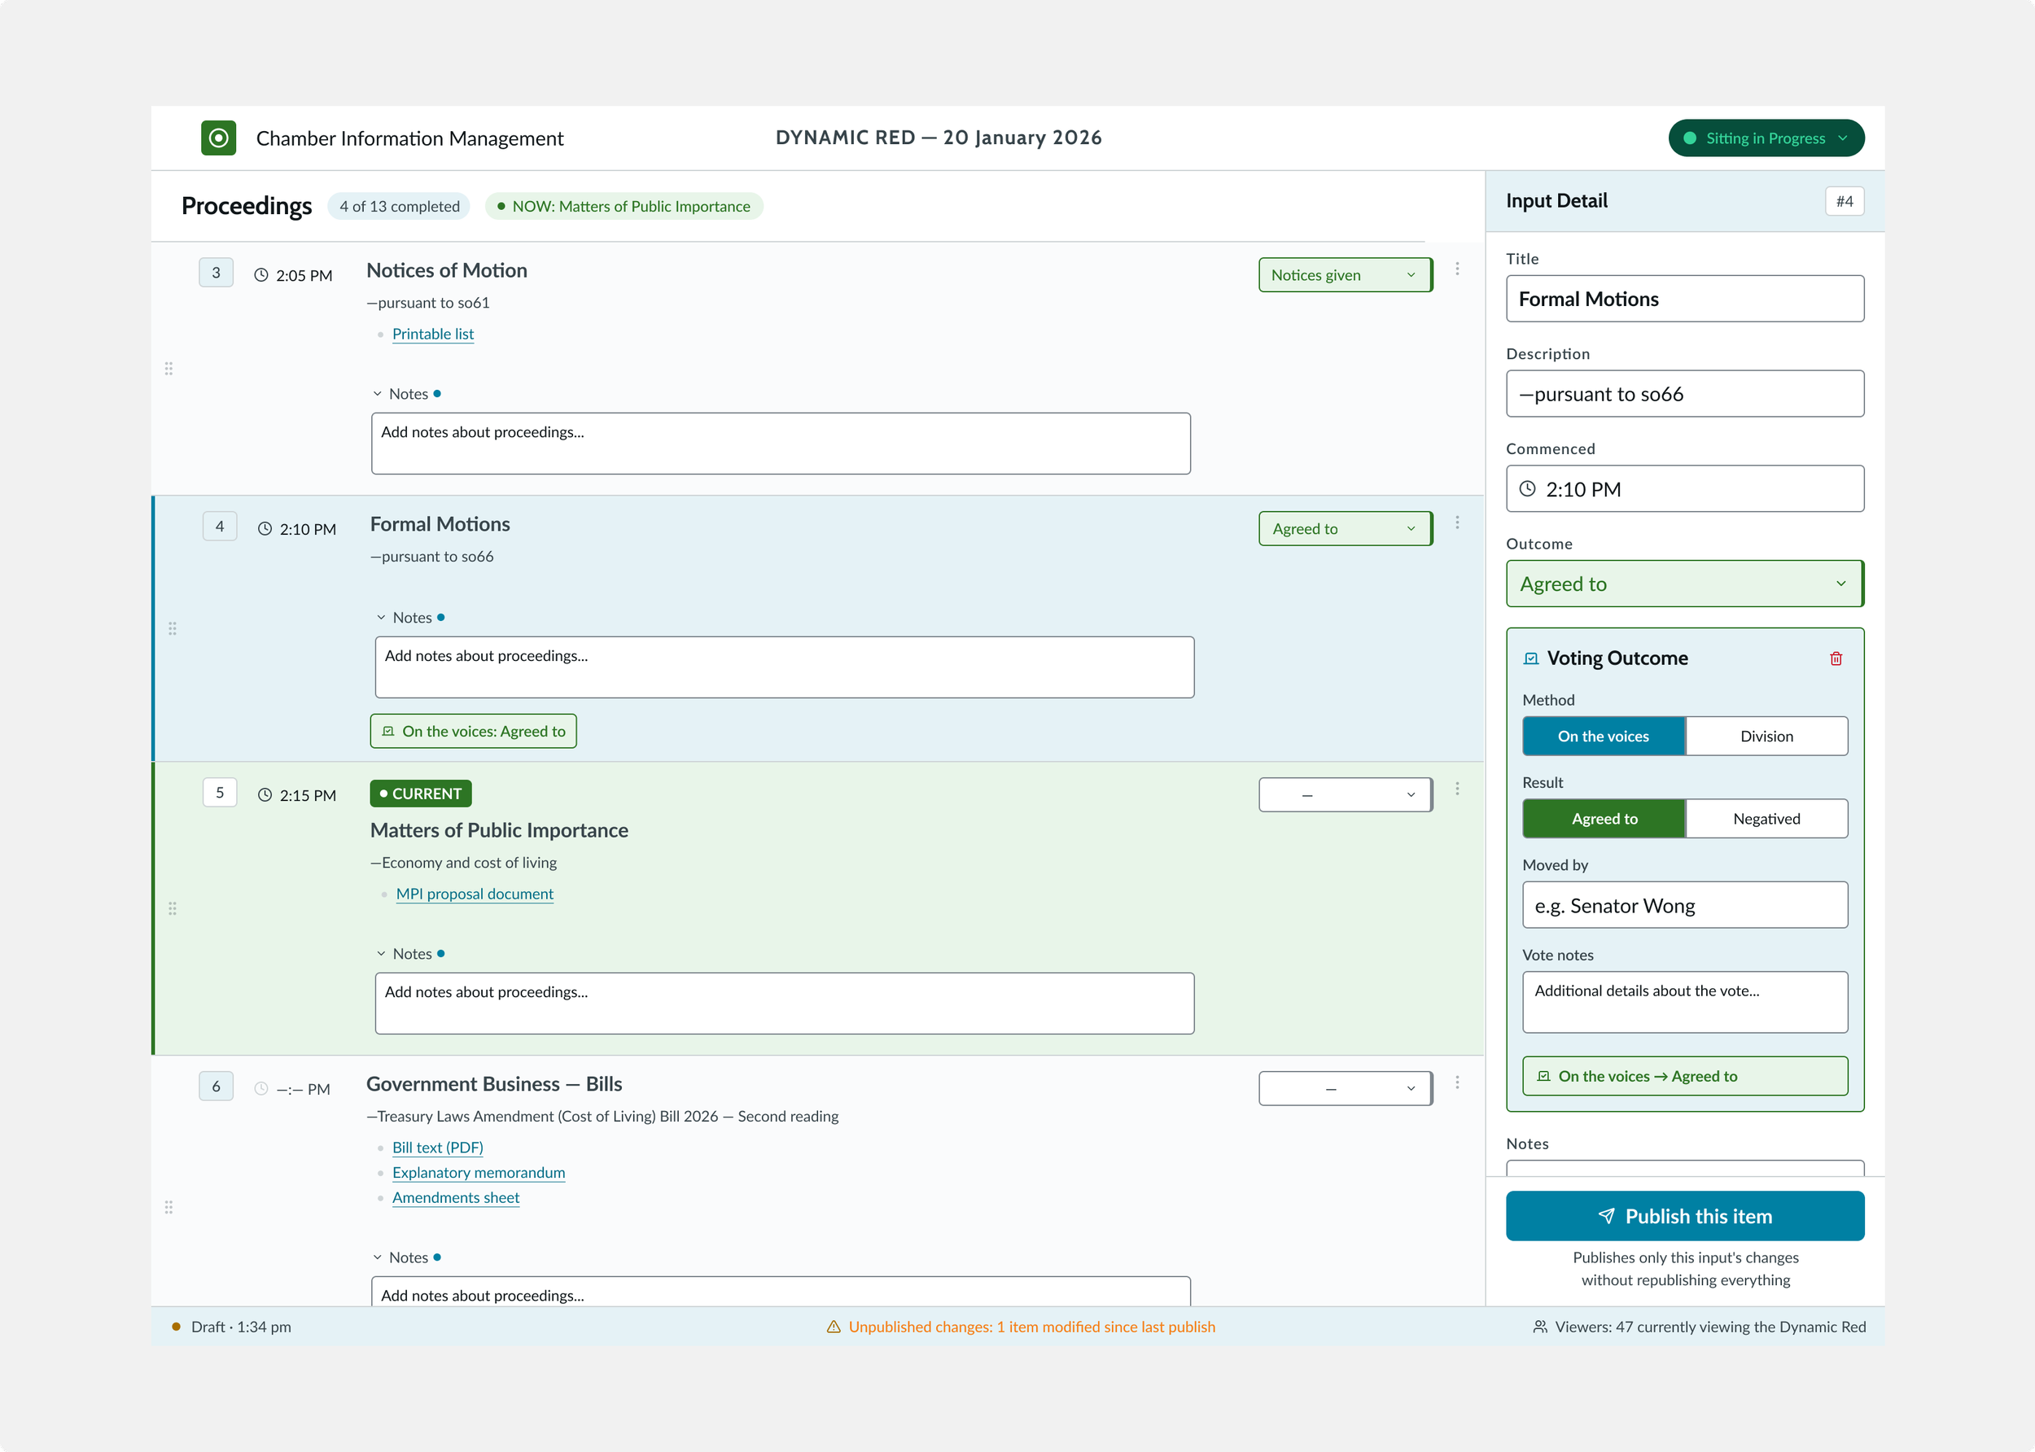Click the viewers people icon in status bar

tap(1539, 1327)
